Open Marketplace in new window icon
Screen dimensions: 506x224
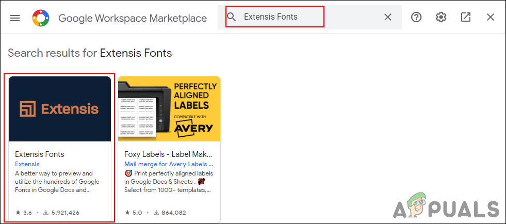(466, 17)
